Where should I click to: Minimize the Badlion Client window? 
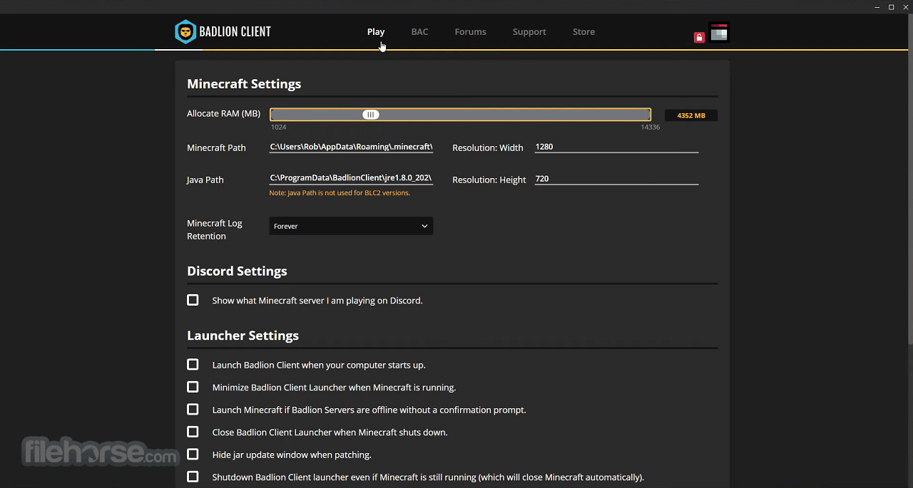[x=877, y=6]
